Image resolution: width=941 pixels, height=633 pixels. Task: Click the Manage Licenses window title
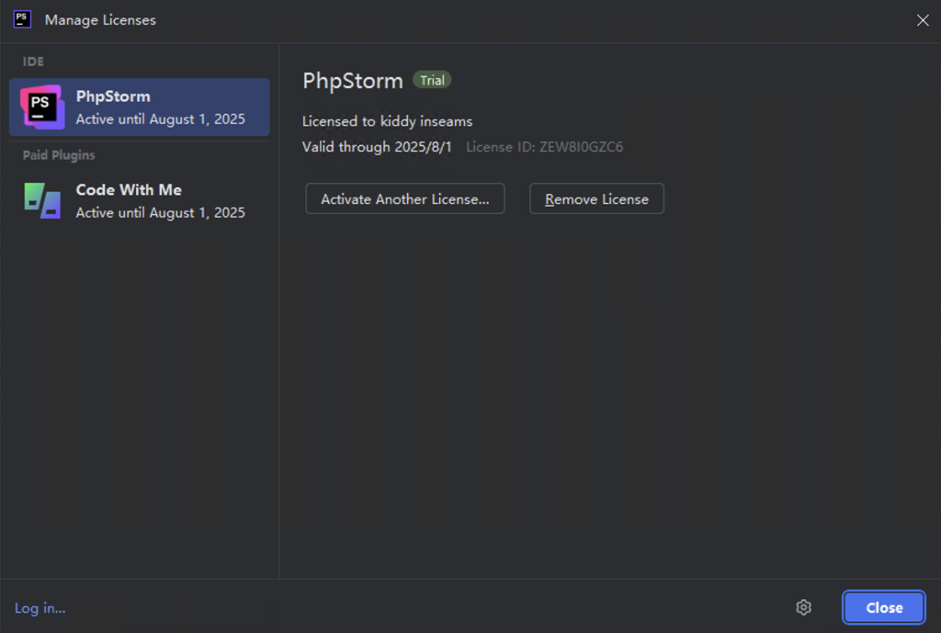tap(100, 20)
